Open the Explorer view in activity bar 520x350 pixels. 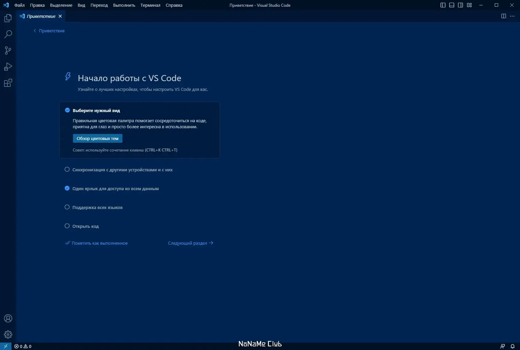8,18
